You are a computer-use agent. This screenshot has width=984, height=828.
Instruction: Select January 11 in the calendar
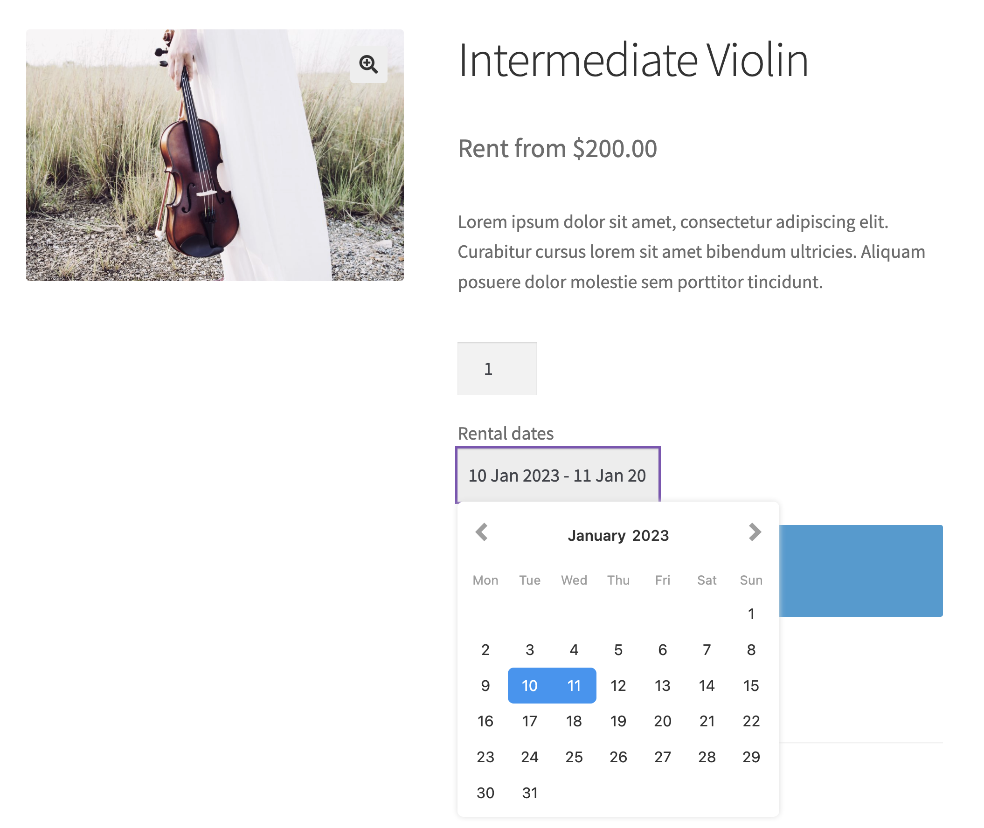[x=574, y=686]
